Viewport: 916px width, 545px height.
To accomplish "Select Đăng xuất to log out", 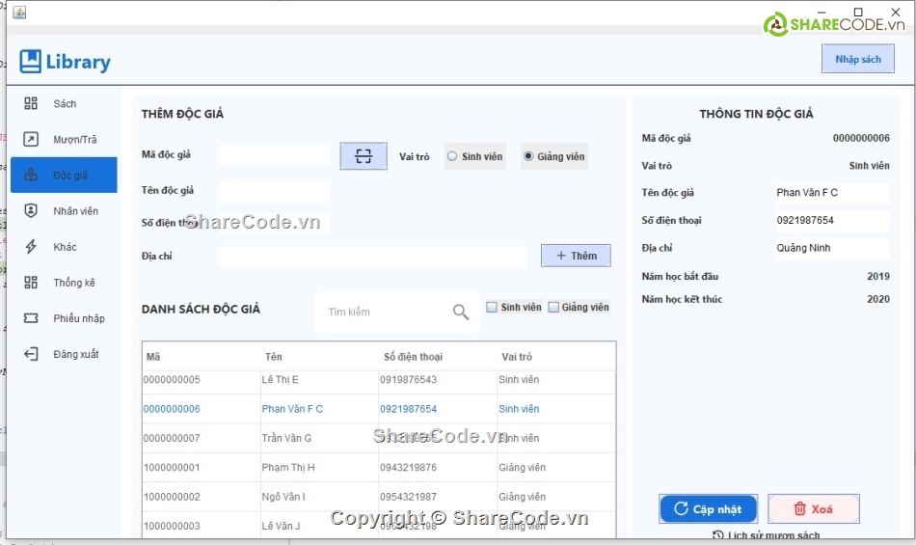I will (64, 353).
